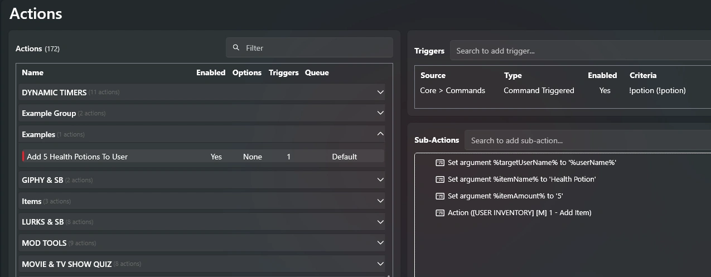Sort actions by Triggers column header
711x277 pixels.
point(284,72)
